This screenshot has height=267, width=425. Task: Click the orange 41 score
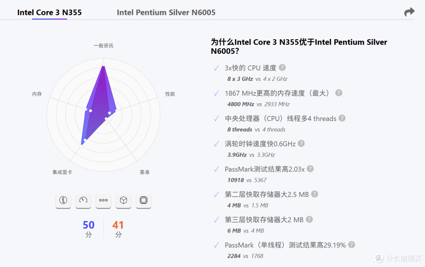coord(118,225)
